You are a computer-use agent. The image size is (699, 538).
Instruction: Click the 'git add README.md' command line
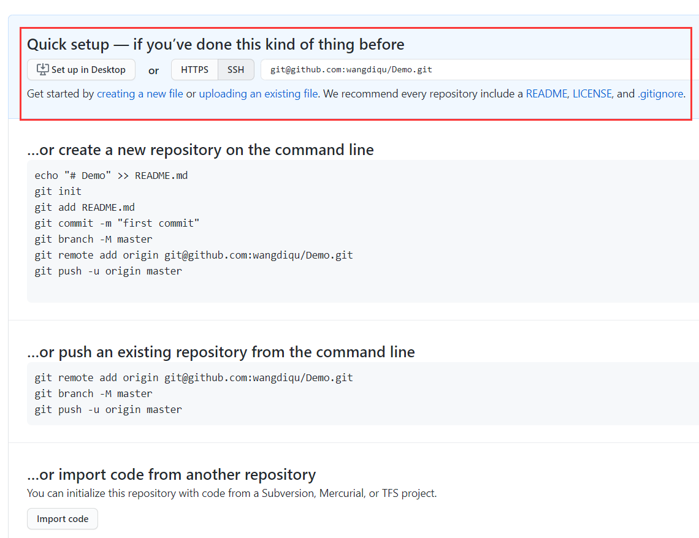coord(85,208)
